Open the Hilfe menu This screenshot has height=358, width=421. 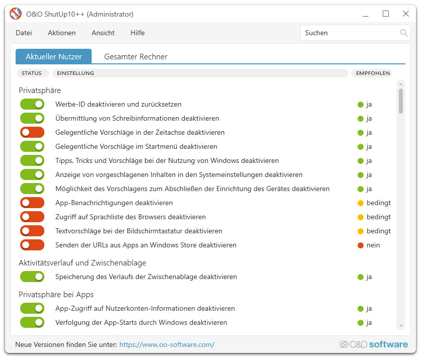(137, 33)
